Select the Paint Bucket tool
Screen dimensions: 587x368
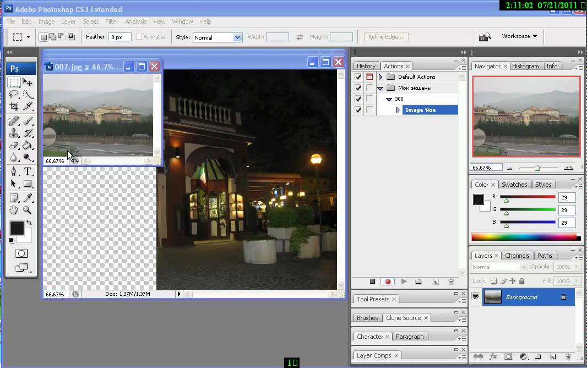point(28,145)
